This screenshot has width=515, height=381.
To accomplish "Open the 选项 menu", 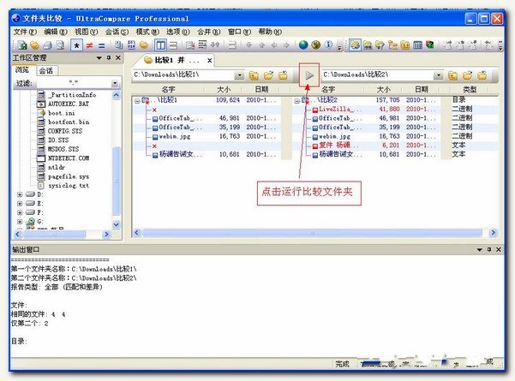I will coord(178,32).
